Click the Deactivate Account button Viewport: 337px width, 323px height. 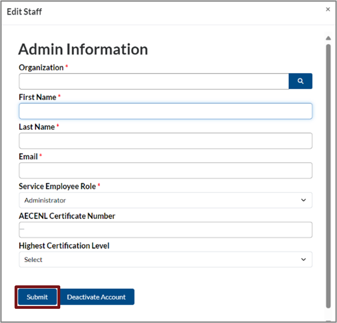tap(96, 297)
